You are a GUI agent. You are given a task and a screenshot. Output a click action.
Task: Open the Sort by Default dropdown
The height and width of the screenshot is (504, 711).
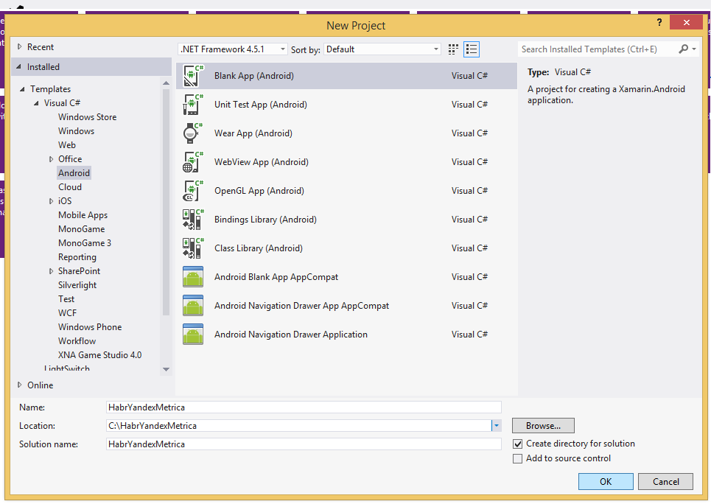[382, 49]
